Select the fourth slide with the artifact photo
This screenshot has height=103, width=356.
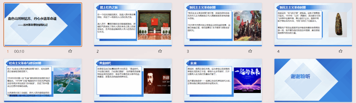click(313, 25)
